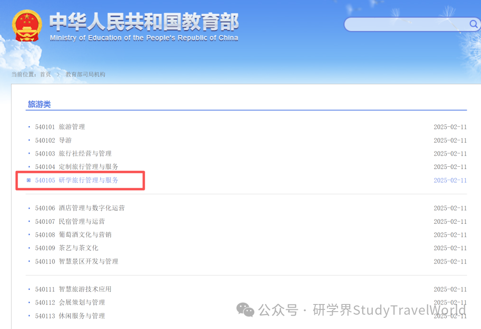Click the bullet dot before 540101
This screenshot has width=481, height=329.
pos(29,127)
